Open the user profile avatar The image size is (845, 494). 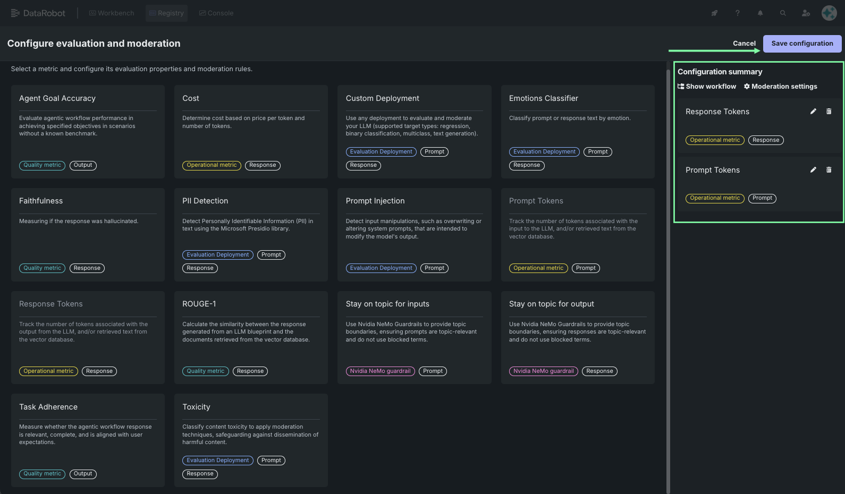[x=829, y=13]
